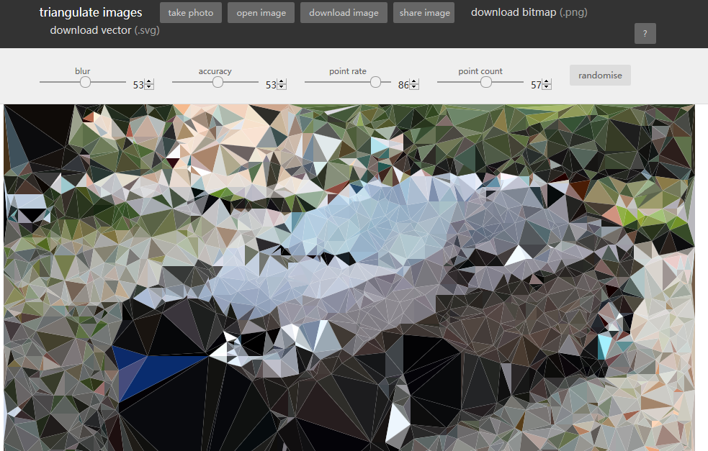Click the triangulate images title

coord(91,12)
